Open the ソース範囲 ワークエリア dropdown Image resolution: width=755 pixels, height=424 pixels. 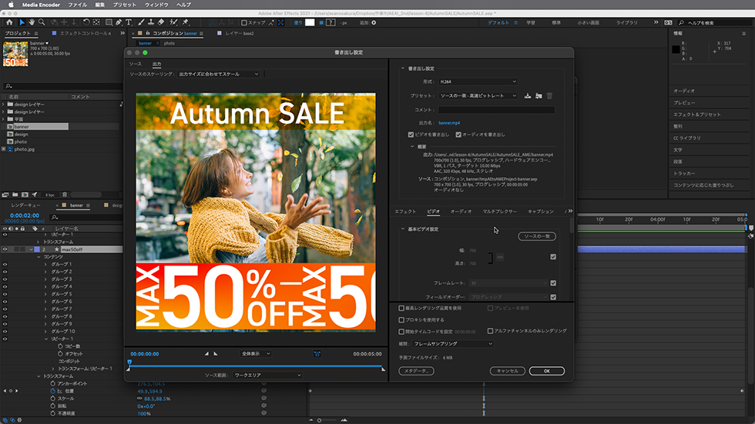(268, 375)
